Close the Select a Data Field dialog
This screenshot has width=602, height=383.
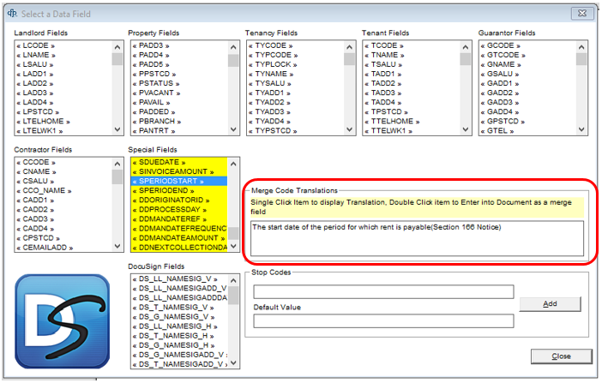(562, 356)
